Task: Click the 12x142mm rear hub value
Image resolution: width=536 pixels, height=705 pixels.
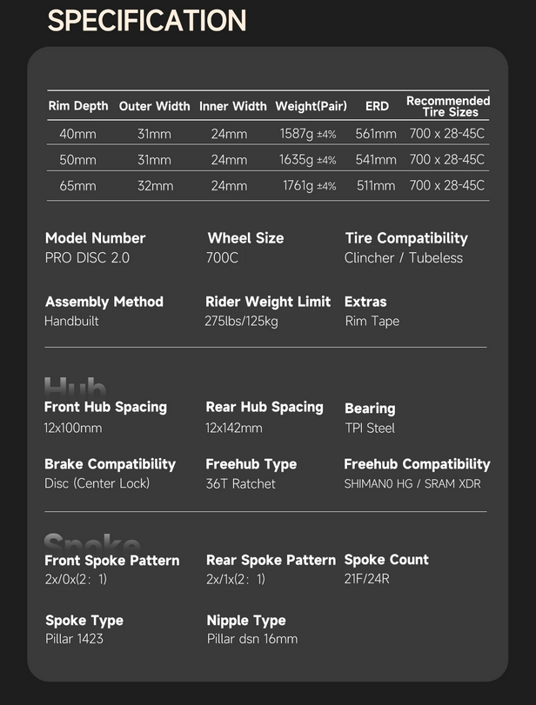Action: [x=234, y=428]
